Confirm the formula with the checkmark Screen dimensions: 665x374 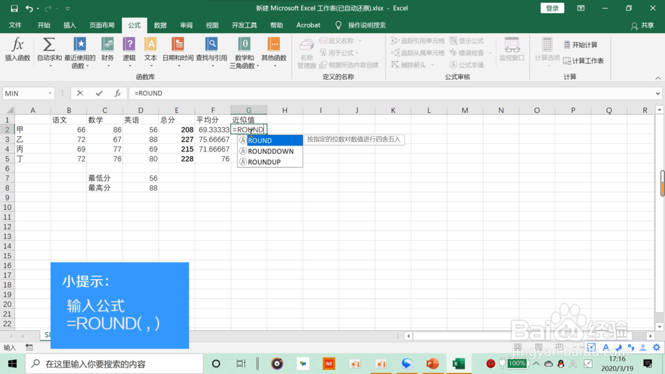99,93
